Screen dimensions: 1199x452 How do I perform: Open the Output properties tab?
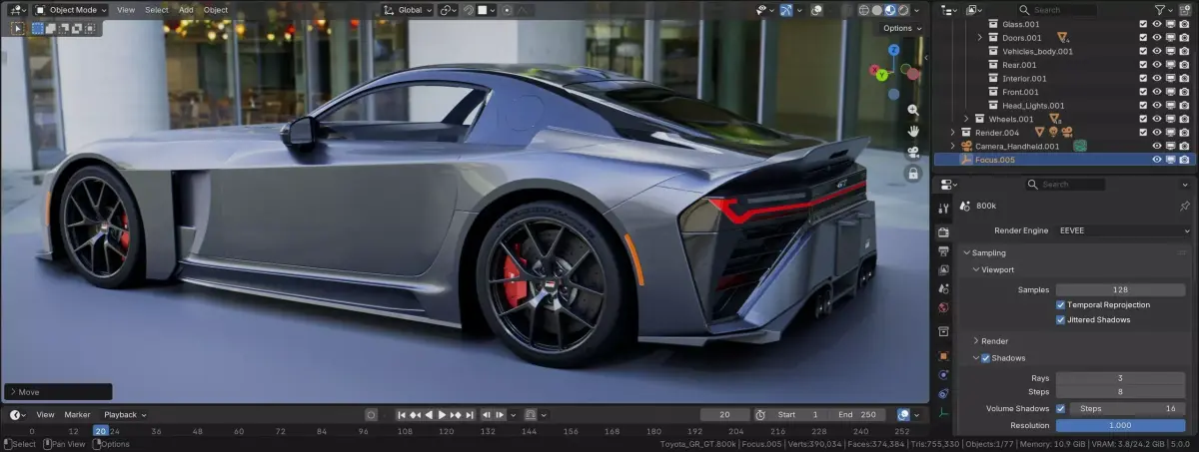(x=943, y=251)
